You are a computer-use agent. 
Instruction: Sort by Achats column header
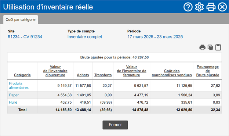tap(83, 75)
